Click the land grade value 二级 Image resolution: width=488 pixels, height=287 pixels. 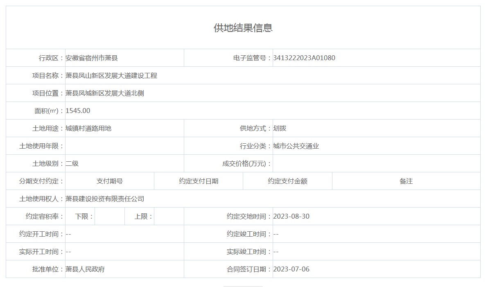click(x=72, y=164)
